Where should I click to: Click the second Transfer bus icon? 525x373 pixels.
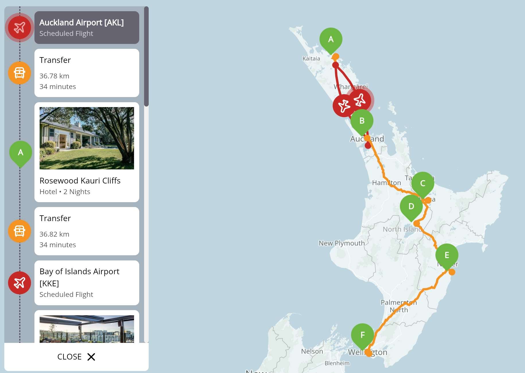[20, 231]
